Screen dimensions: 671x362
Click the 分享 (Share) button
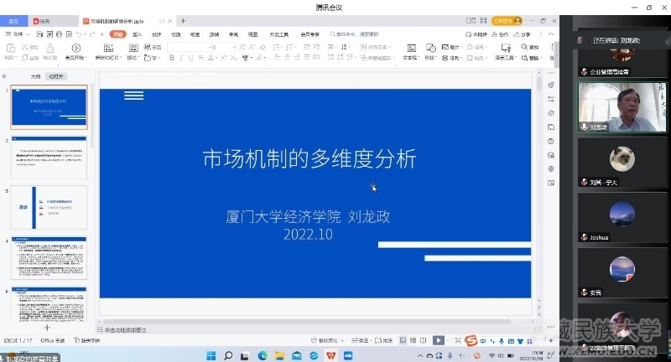[x=523, y=34]
